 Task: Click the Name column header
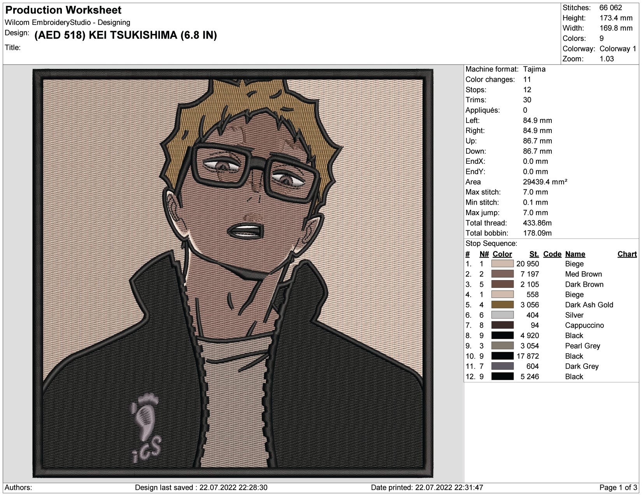tap(575, 254)
